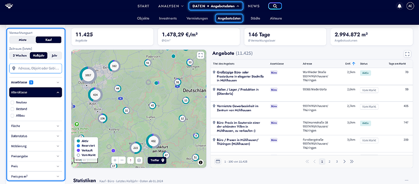
Task: Switch to the Investments tab
Action: click(167, 18)
